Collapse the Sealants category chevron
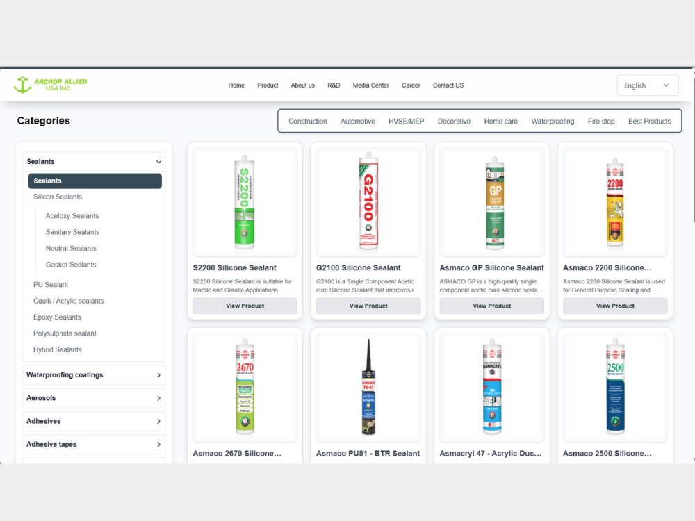Image resolution: width=695 pixels, height=521 pixels. 158,162
